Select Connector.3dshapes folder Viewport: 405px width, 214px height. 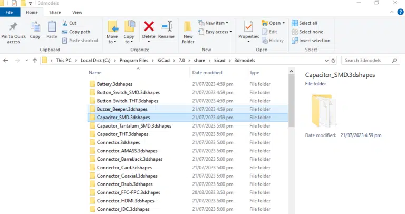(x=188, y=142)
